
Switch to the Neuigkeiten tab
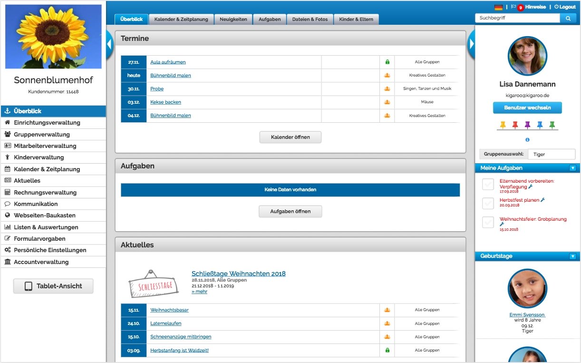click(x=233, y=20)
